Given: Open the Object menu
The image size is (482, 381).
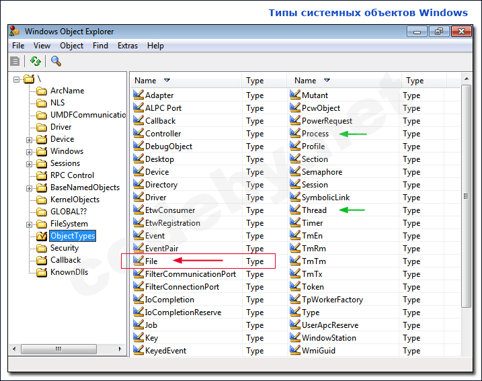Looking at the screenshot, I should pyautogui.click(x=71, y=46).
